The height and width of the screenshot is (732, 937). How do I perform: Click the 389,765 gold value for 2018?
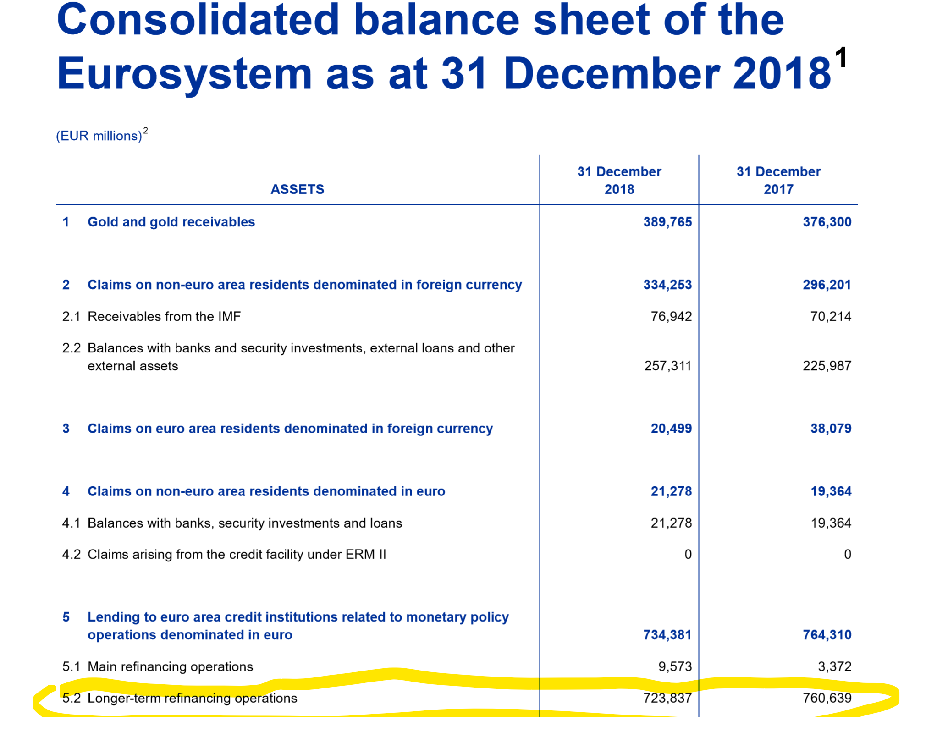667,222
